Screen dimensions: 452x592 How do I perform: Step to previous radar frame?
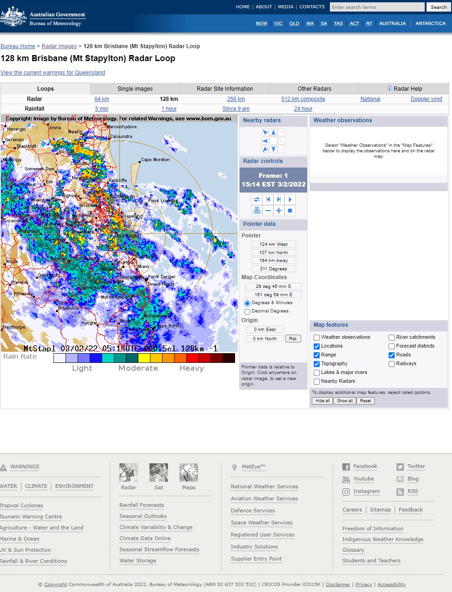[268, 199]
